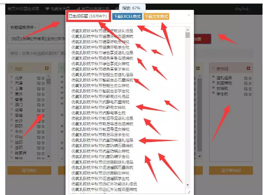Uncheck the 学生枕 checkbox
The image size is (263, 195).
point(213,93)
